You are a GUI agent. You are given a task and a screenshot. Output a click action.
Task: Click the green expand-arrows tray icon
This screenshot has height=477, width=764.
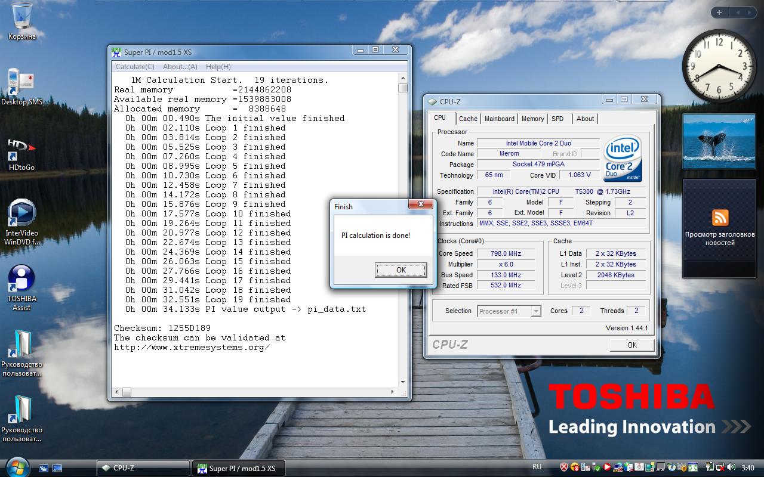[693, 467]
